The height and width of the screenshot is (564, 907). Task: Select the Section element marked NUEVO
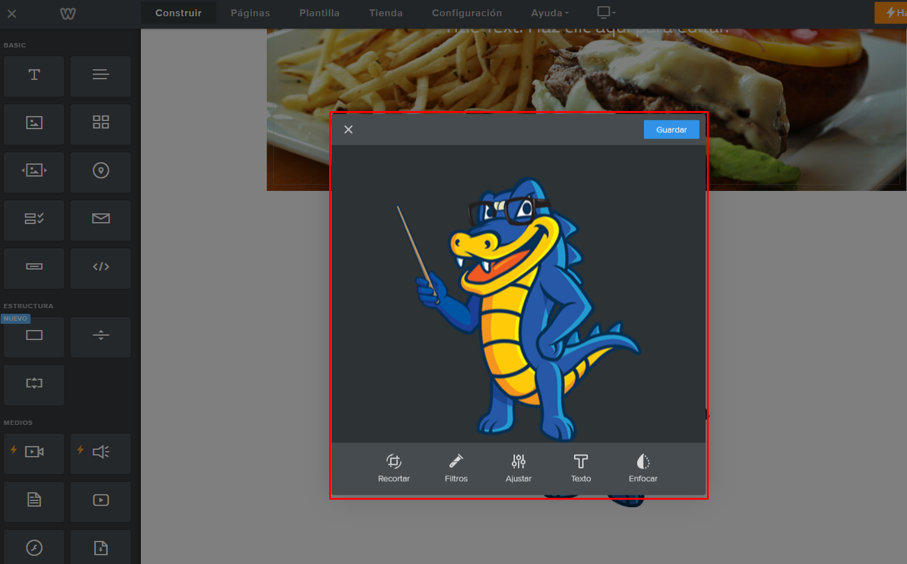[x=34, y=337]
